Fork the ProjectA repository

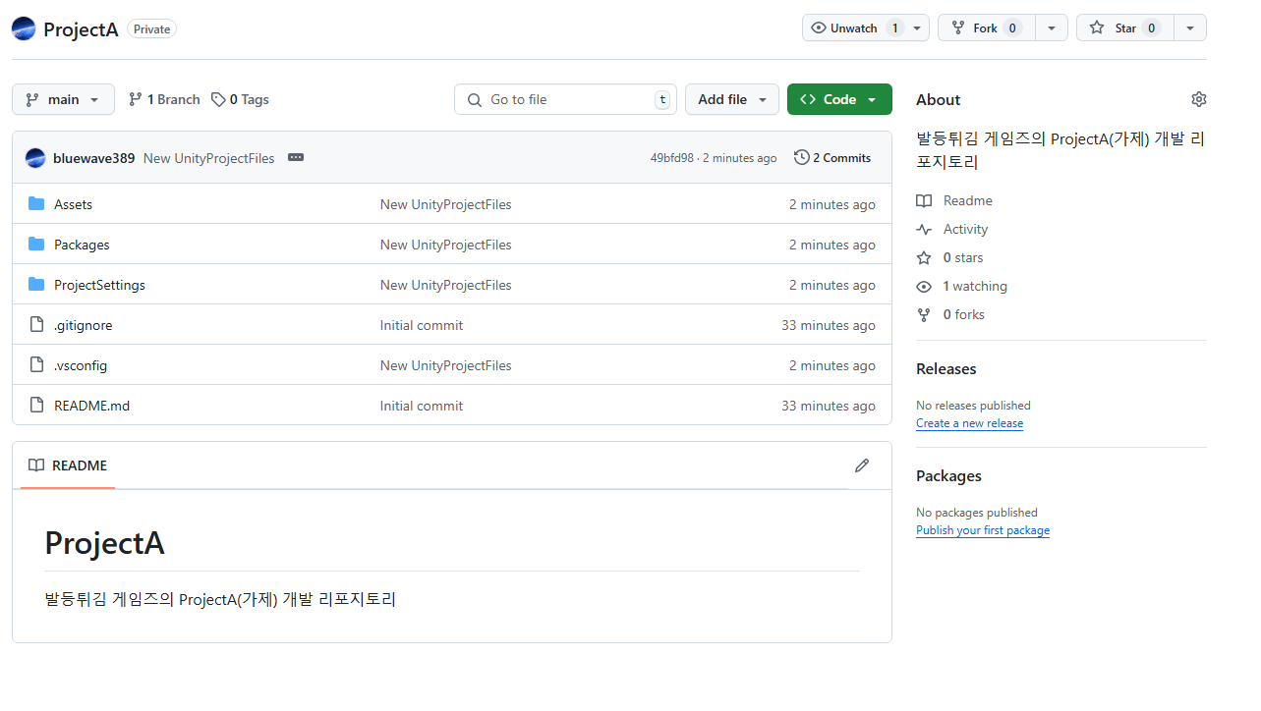click(x=987, y=27)
